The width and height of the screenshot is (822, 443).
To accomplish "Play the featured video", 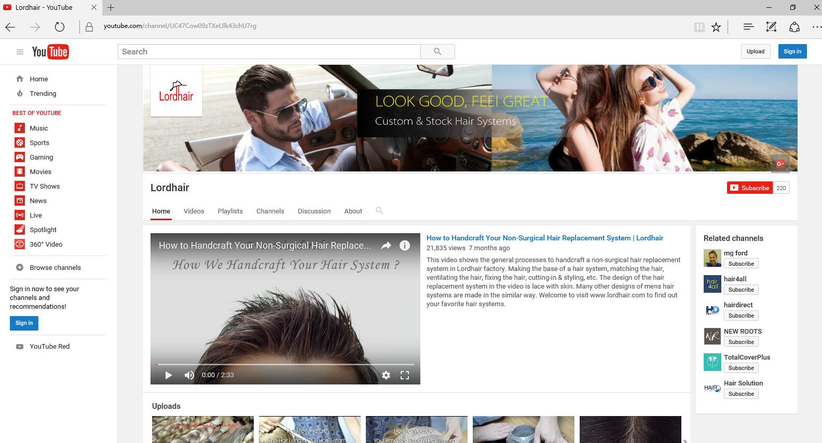I will point(168,375).
